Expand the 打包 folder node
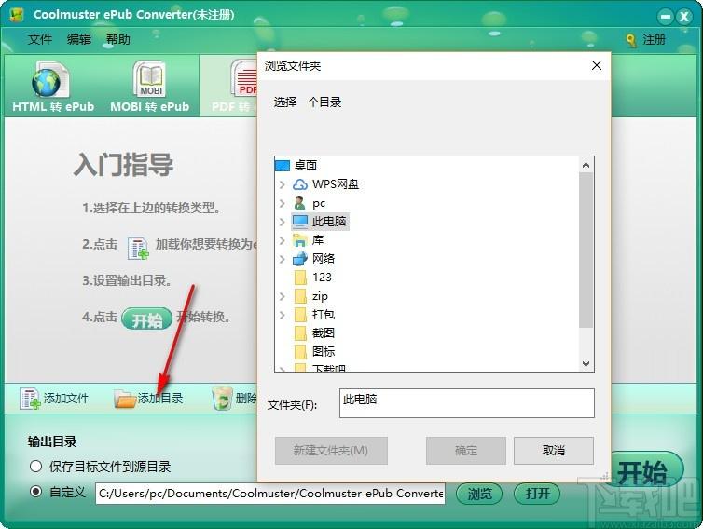The image size is (703, 529). tap(282, 315)
